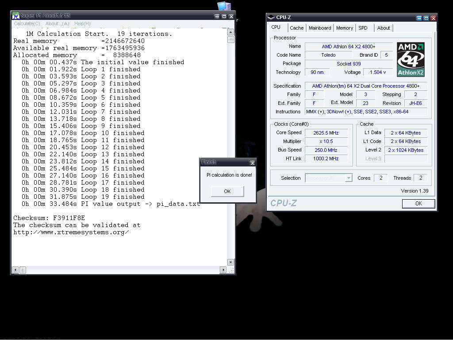Click the Specification field text
Image resolution: width=453 pixels, height=340 pixels.
coord(366,86)
